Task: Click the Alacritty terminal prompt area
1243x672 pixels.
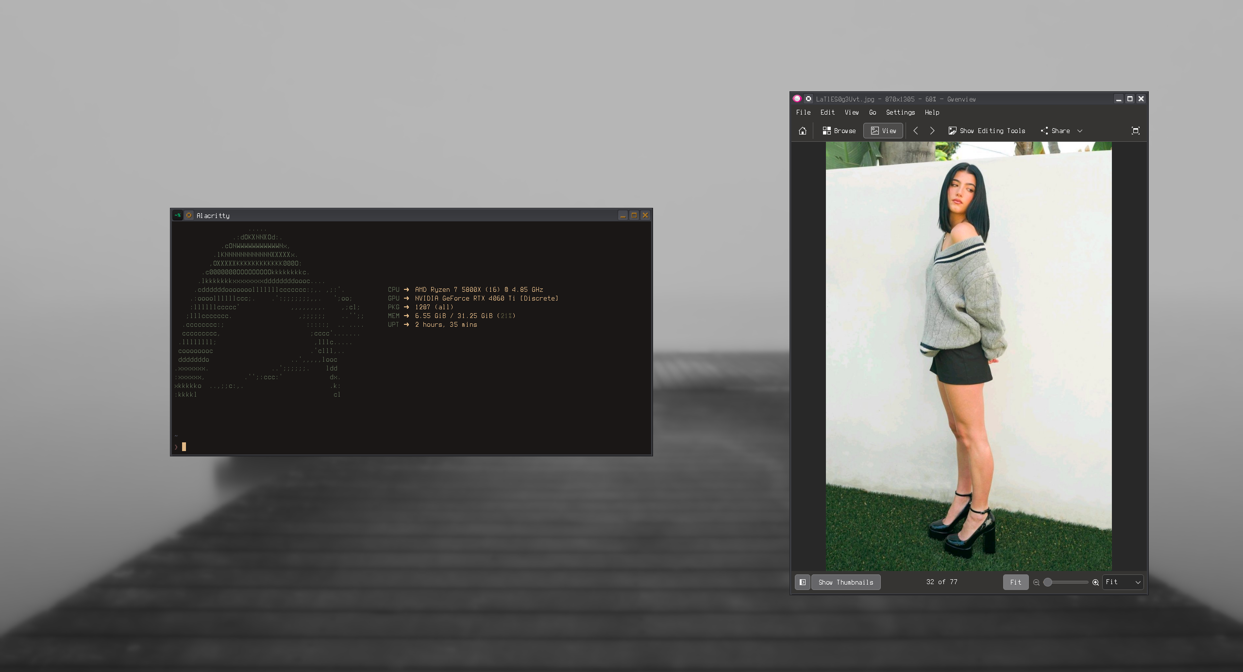Action: pos(340,446)
